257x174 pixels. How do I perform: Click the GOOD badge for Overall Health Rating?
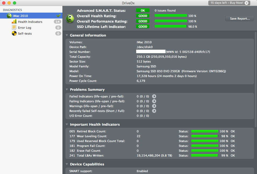tap(143, 16)
